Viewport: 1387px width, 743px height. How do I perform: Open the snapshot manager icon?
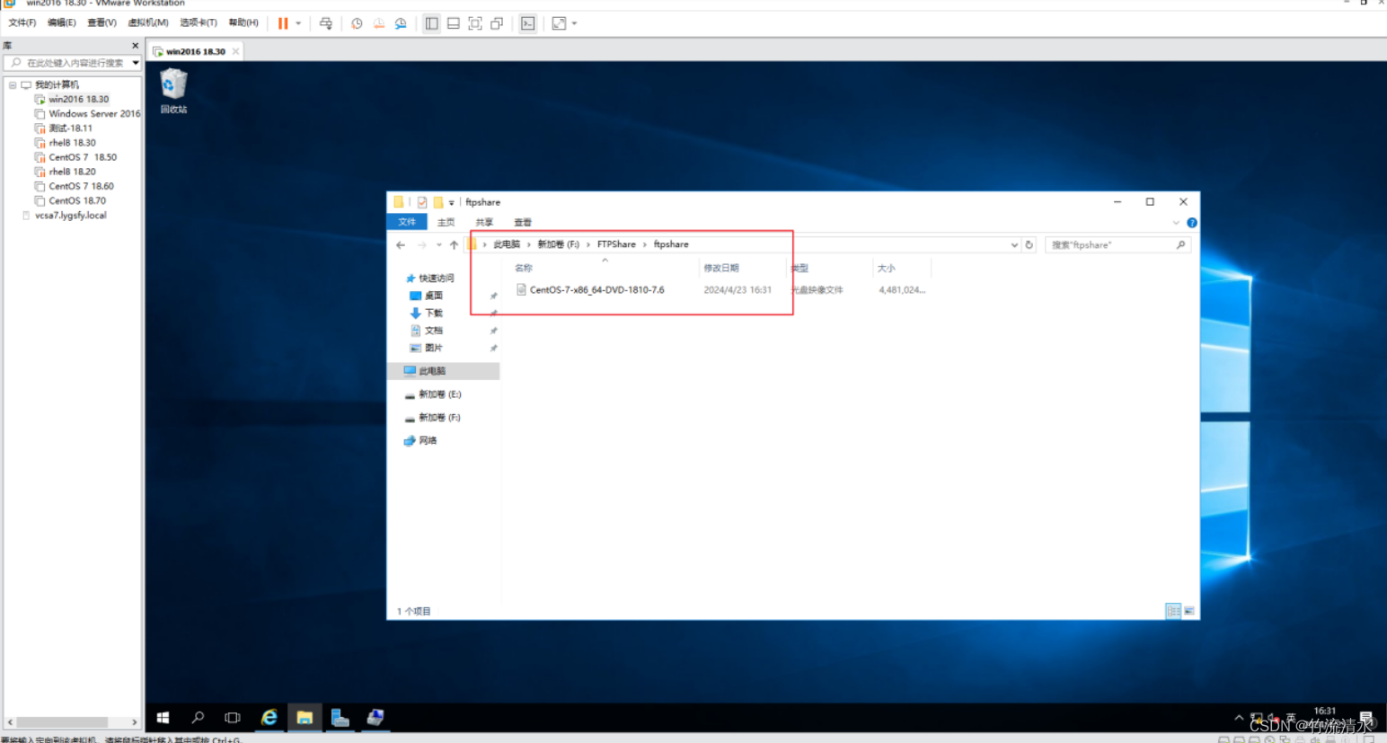(x=401, y=23)
